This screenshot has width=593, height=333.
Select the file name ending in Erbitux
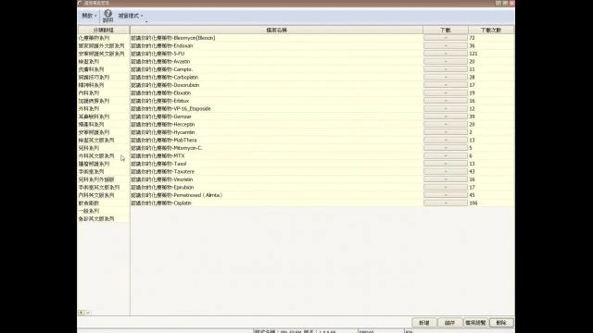click(160, 101)
